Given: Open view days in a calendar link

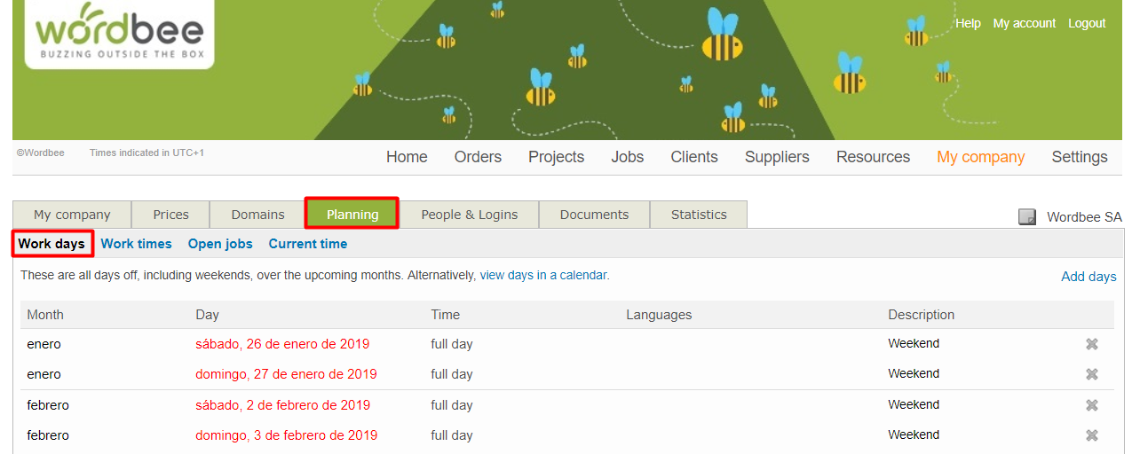Looking at the screenshot, I should [543, 276].
